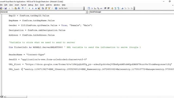Image resolution: width=174 pixels, height=98 pixels.
Task: Click in the line 'EmpID = frmForm.txtEmpID.Value'
Action: 29,16
